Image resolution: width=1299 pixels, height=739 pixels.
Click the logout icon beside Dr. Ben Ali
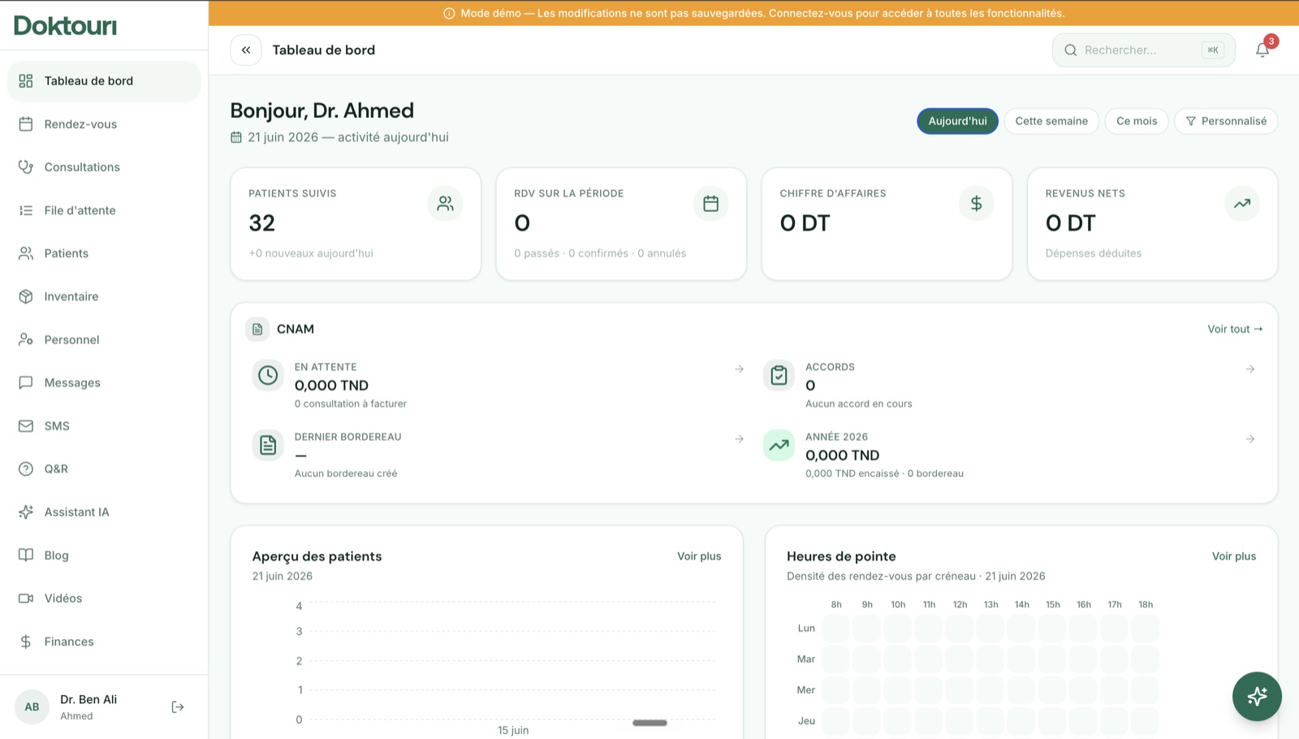click(x=178, y=707)
